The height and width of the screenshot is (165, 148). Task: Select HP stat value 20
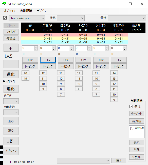click(x=25, y=73)
